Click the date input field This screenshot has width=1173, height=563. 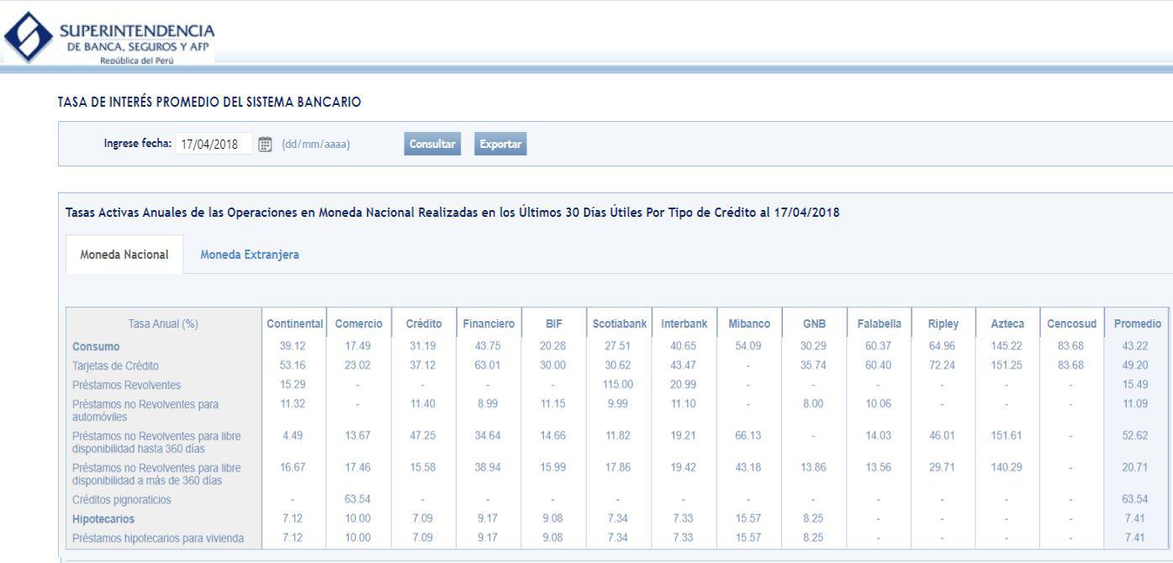214,145
